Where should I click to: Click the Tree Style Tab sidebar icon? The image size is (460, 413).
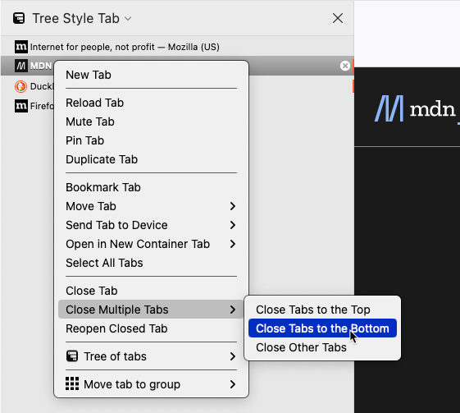pos(19,18)
